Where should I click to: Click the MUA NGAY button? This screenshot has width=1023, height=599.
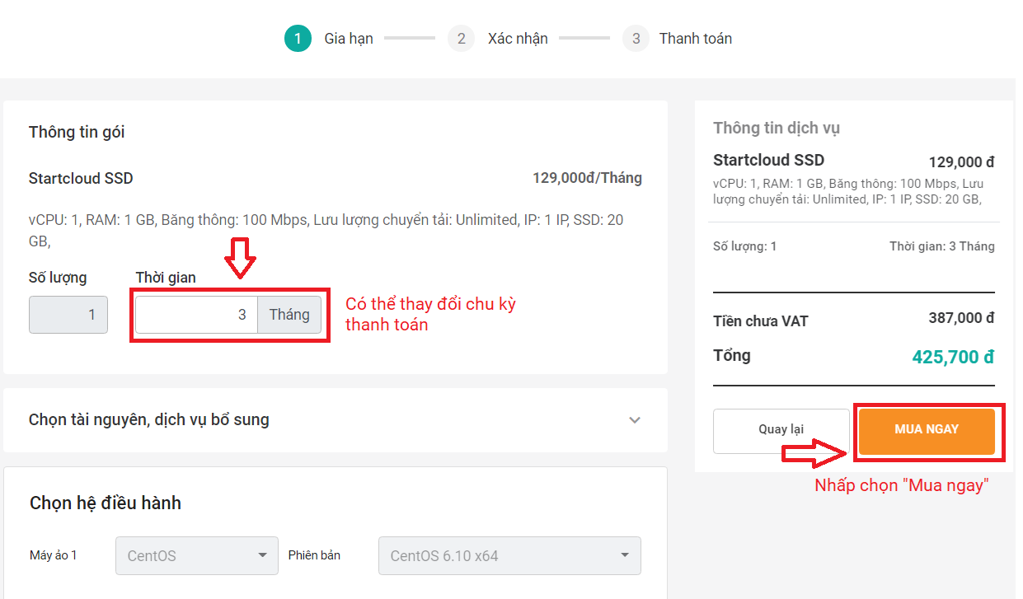tap(927, 431)
